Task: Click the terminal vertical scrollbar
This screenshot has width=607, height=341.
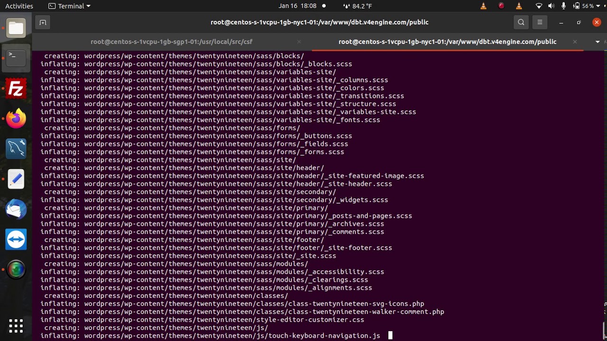Action: [x=604, y=331]
